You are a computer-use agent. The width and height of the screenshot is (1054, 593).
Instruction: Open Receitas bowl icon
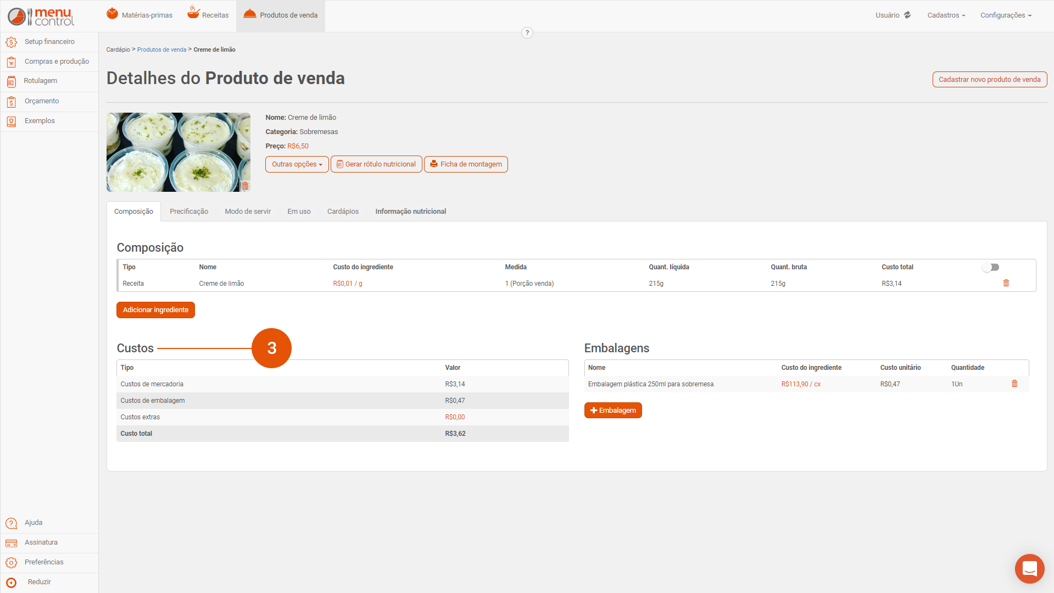[193, 12]
